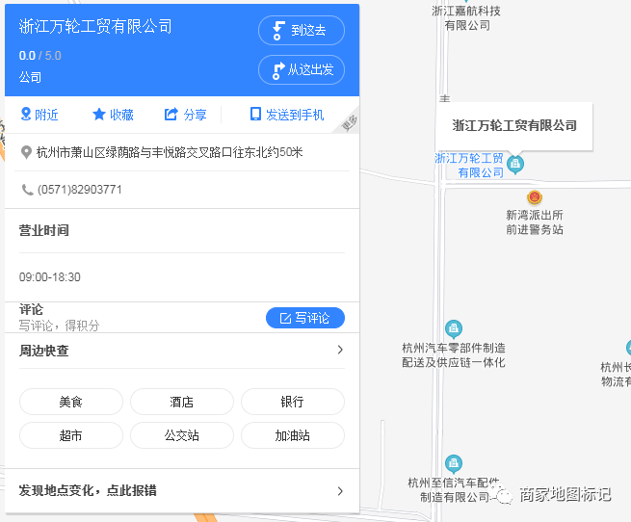Click the 发送到手机 phone icon

click(x=255, y=115)
